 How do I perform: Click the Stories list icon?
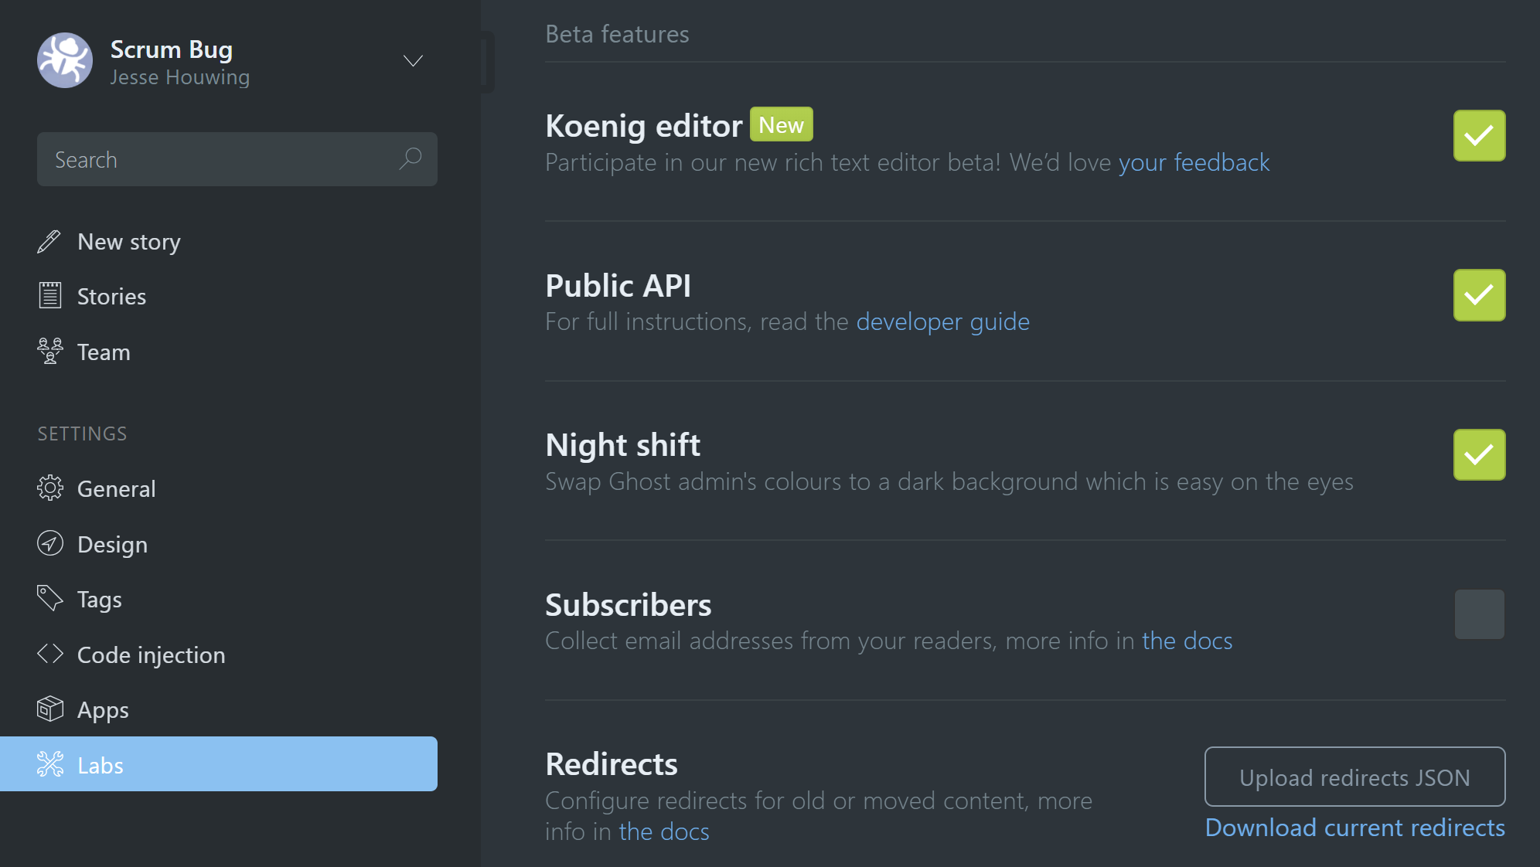pos(50,296)
